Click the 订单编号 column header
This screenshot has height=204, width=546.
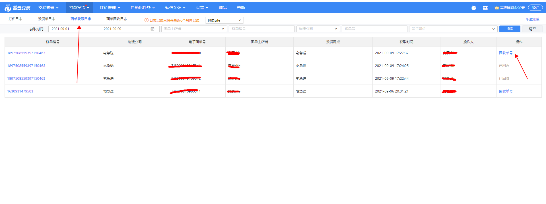[x=53, y=42]
